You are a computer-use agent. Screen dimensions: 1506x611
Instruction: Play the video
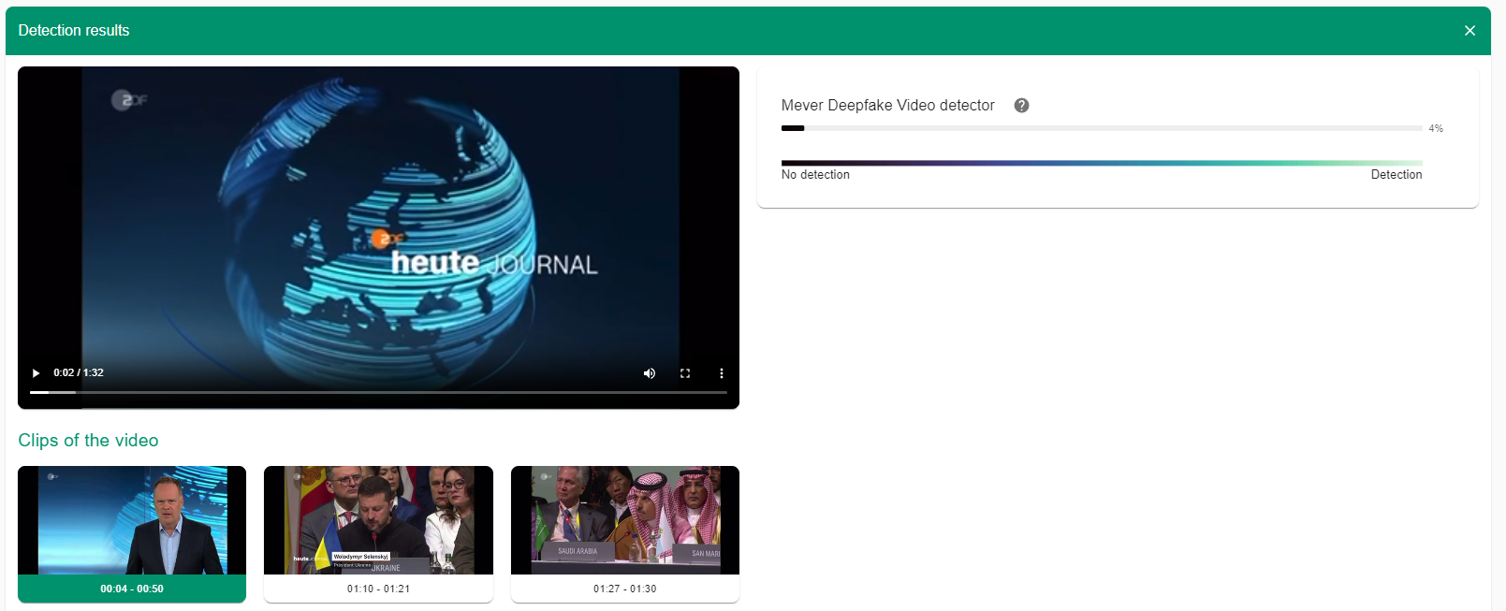click(37, 372)
